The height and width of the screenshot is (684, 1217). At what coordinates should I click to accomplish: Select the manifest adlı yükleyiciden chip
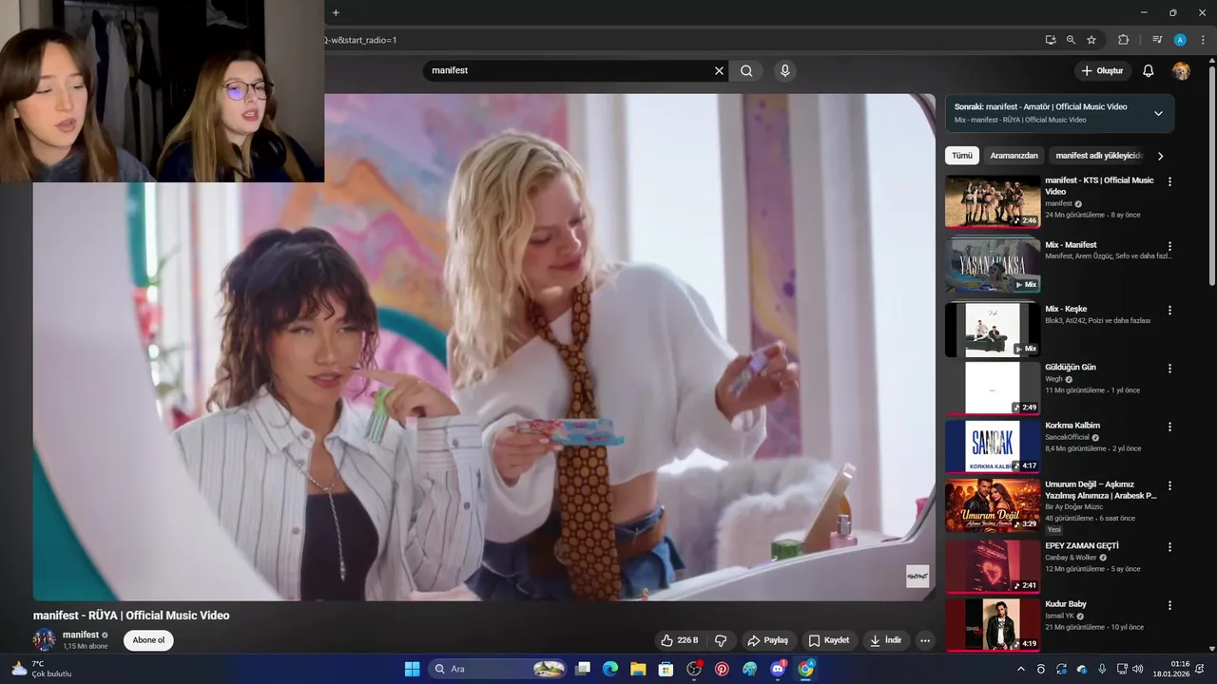(1098, 155)
